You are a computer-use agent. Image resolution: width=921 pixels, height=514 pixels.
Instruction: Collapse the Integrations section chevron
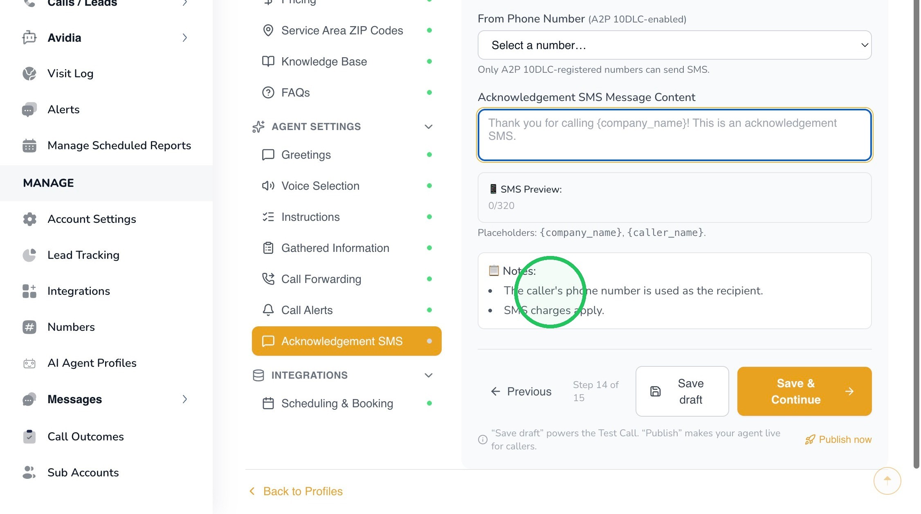(x=428, y=375)
